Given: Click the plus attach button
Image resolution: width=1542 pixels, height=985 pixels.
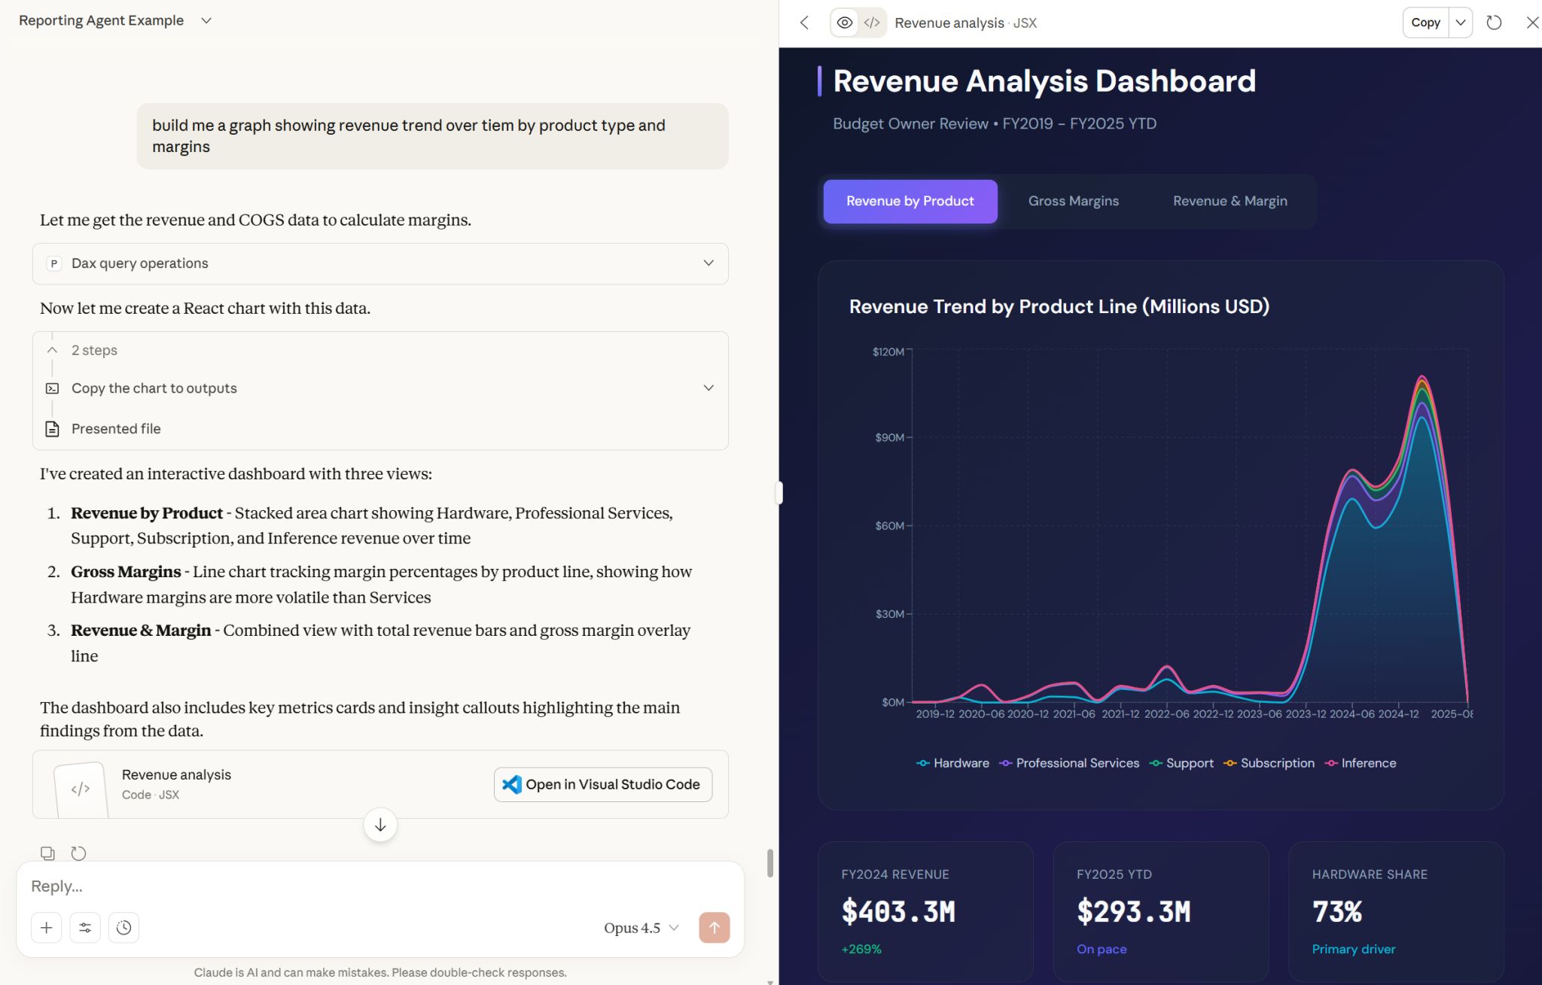Looking at the screenshot, I should point(46,928).
